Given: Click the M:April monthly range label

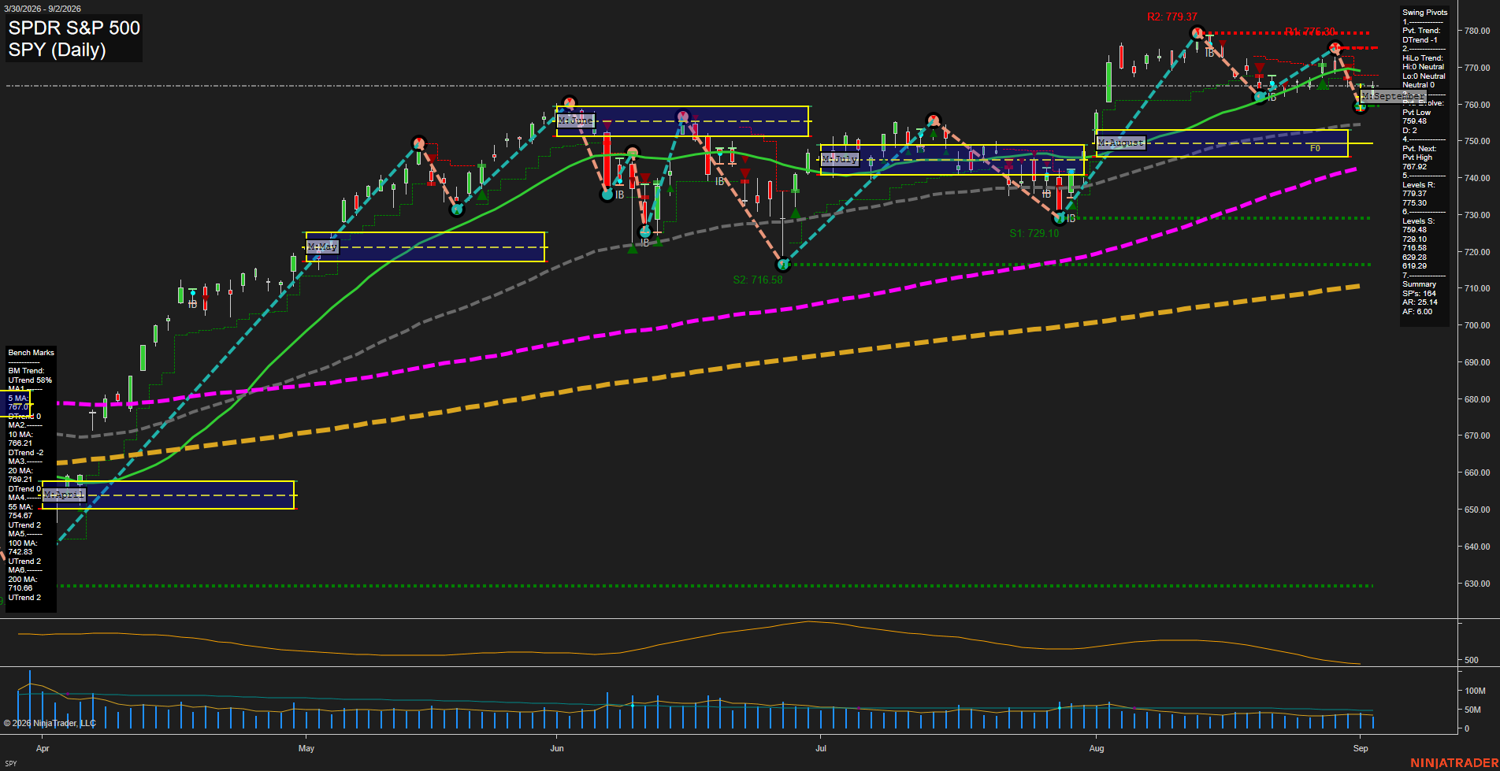Looking at the screenshot, I should (64, 495).
